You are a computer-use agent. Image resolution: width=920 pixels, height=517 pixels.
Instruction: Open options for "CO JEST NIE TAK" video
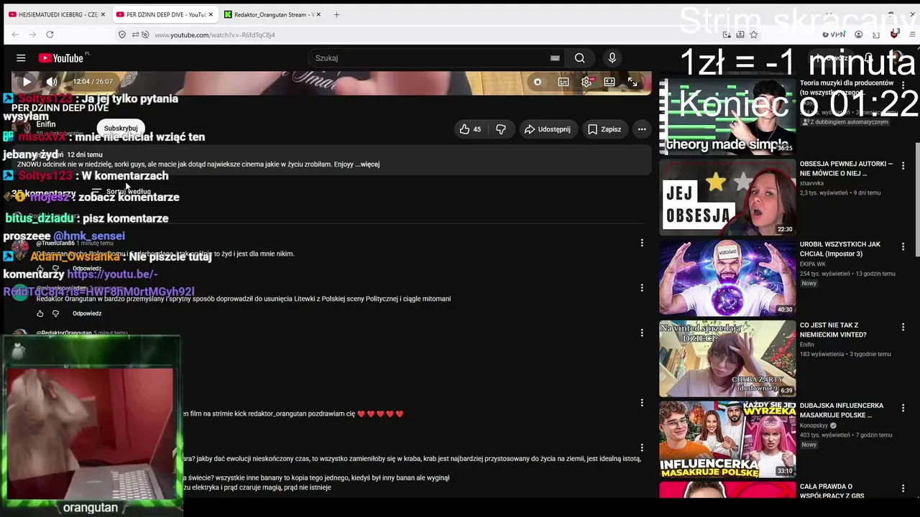tap(903, 327)
